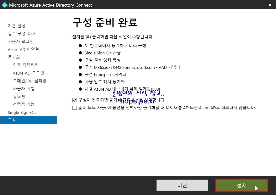The width and height of the screenshot is (276, 195).
Task: Go to Azure AD에 연결 step
Action: coord(24,49)
